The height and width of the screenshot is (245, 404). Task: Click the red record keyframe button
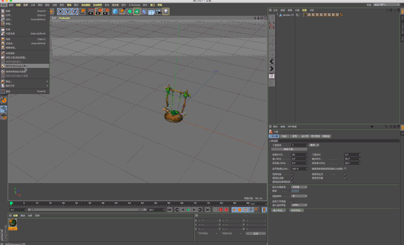click(221, 210)
